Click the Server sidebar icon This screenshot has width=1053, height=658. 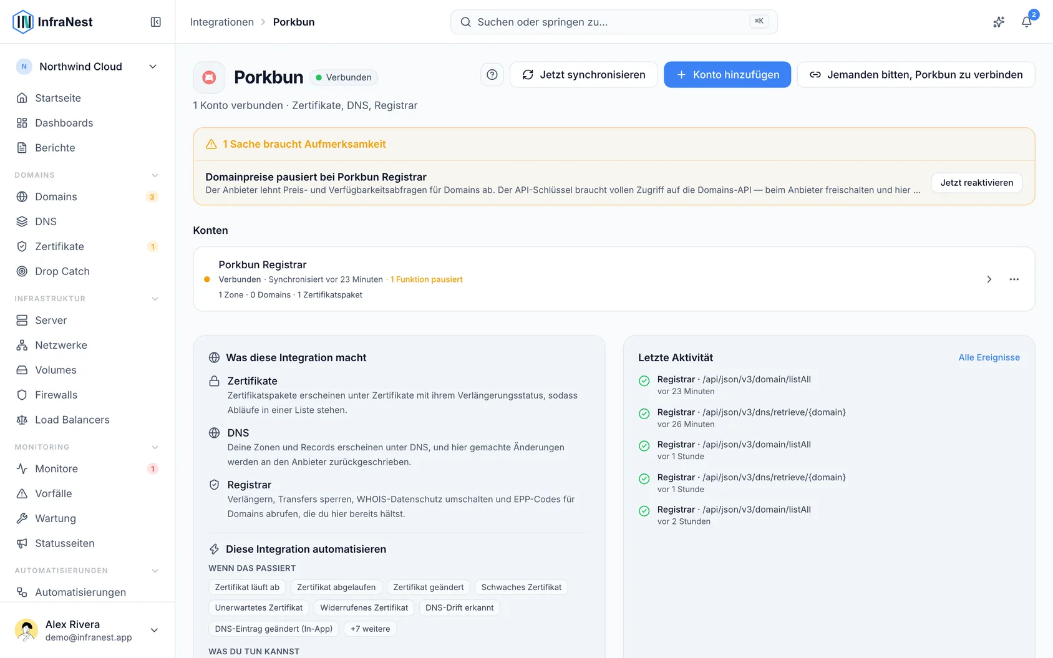(22, 320)
